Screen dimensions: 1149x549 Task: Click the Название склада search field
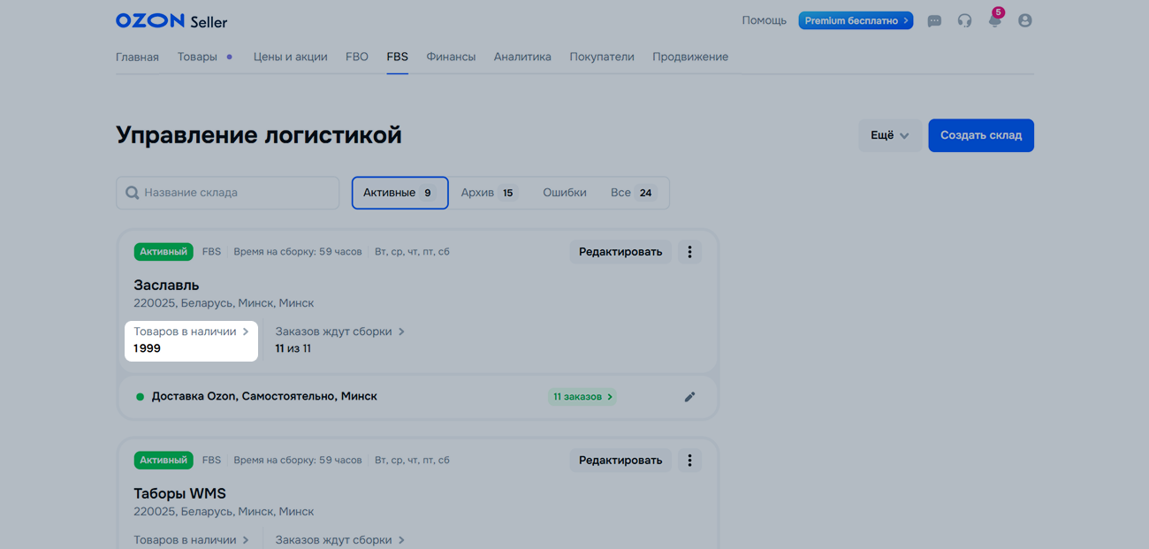[228, 193]
